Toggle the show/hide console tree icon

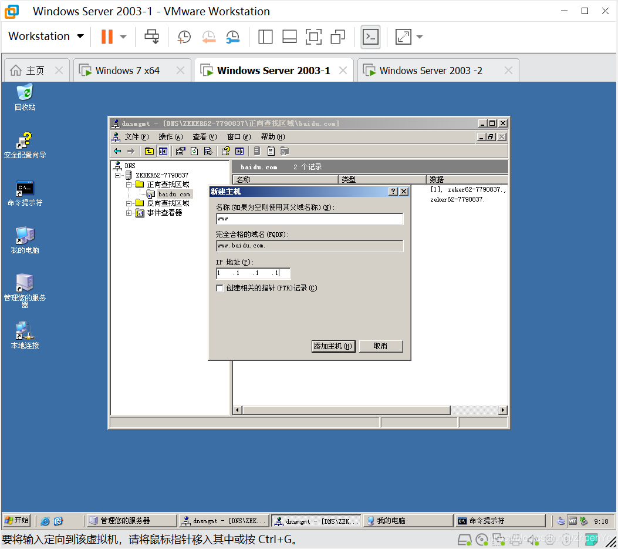[163, 151]
